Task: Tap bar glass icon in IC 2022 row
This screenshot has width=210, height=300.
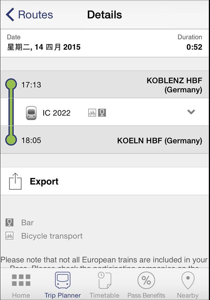Action: [x=102, y=113]
